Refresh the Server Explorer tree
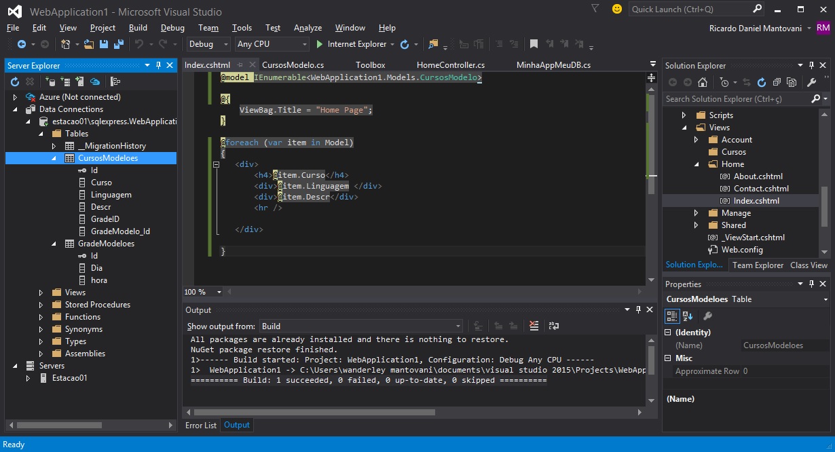Viewport: 835px width, 452px height. pos(15,81)
